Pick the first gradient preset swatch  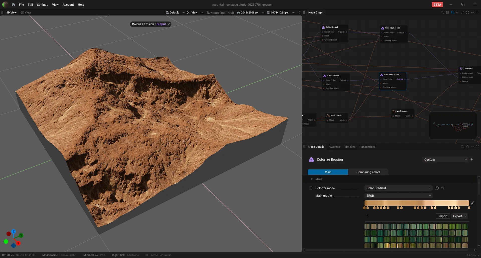367,226
